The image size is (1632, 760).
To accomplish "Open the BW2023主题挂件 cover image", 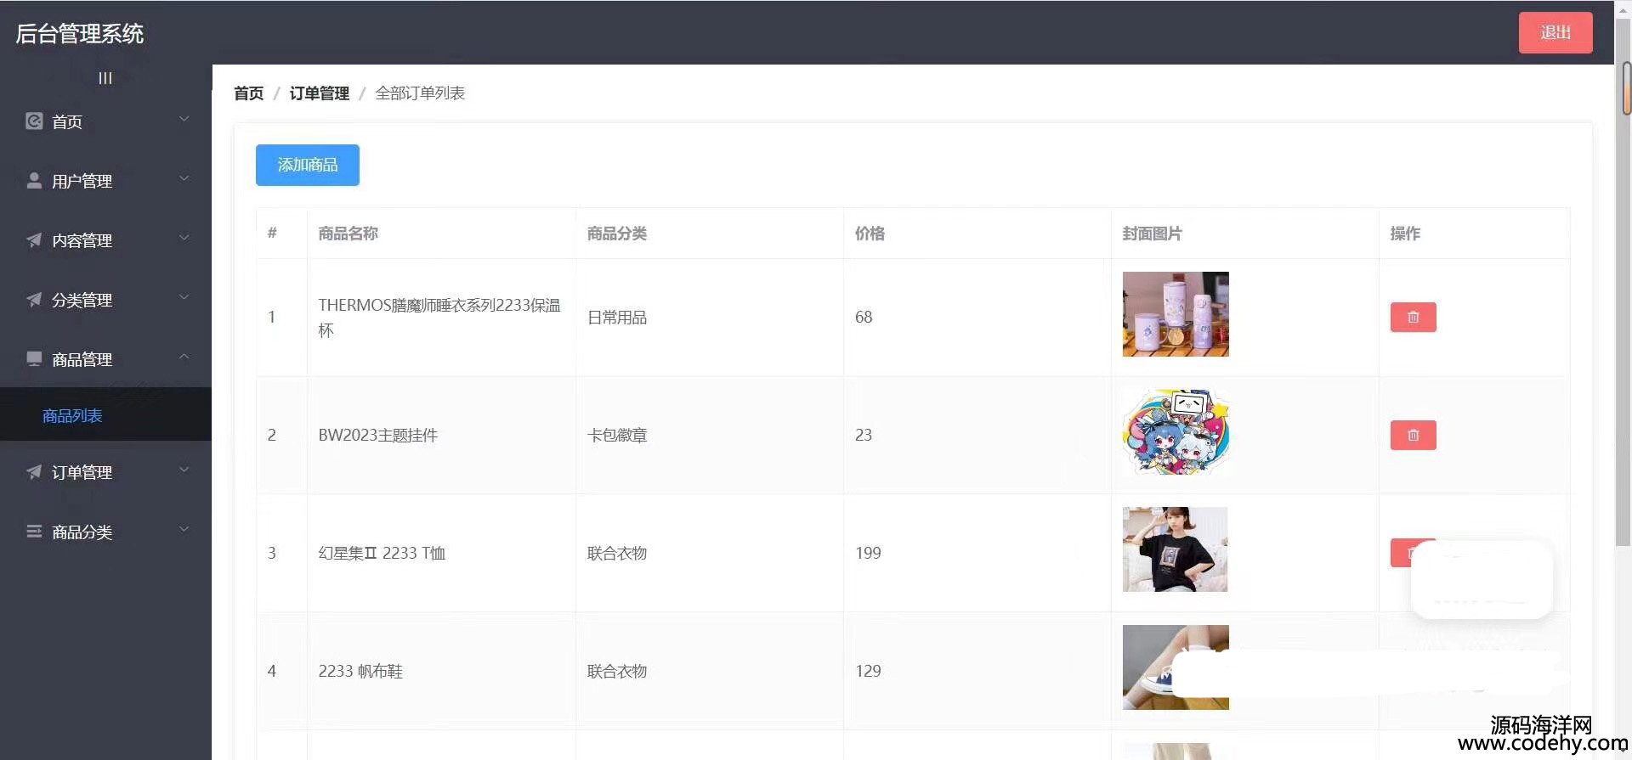I will point(1176,432).
